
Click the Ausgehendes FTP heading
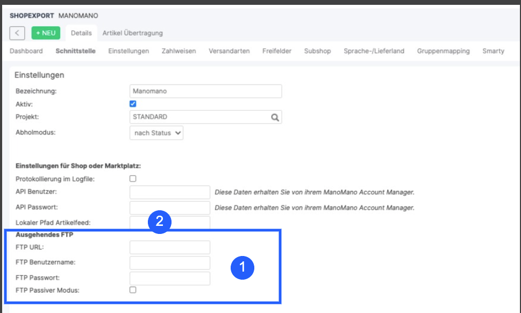(44, 234)
